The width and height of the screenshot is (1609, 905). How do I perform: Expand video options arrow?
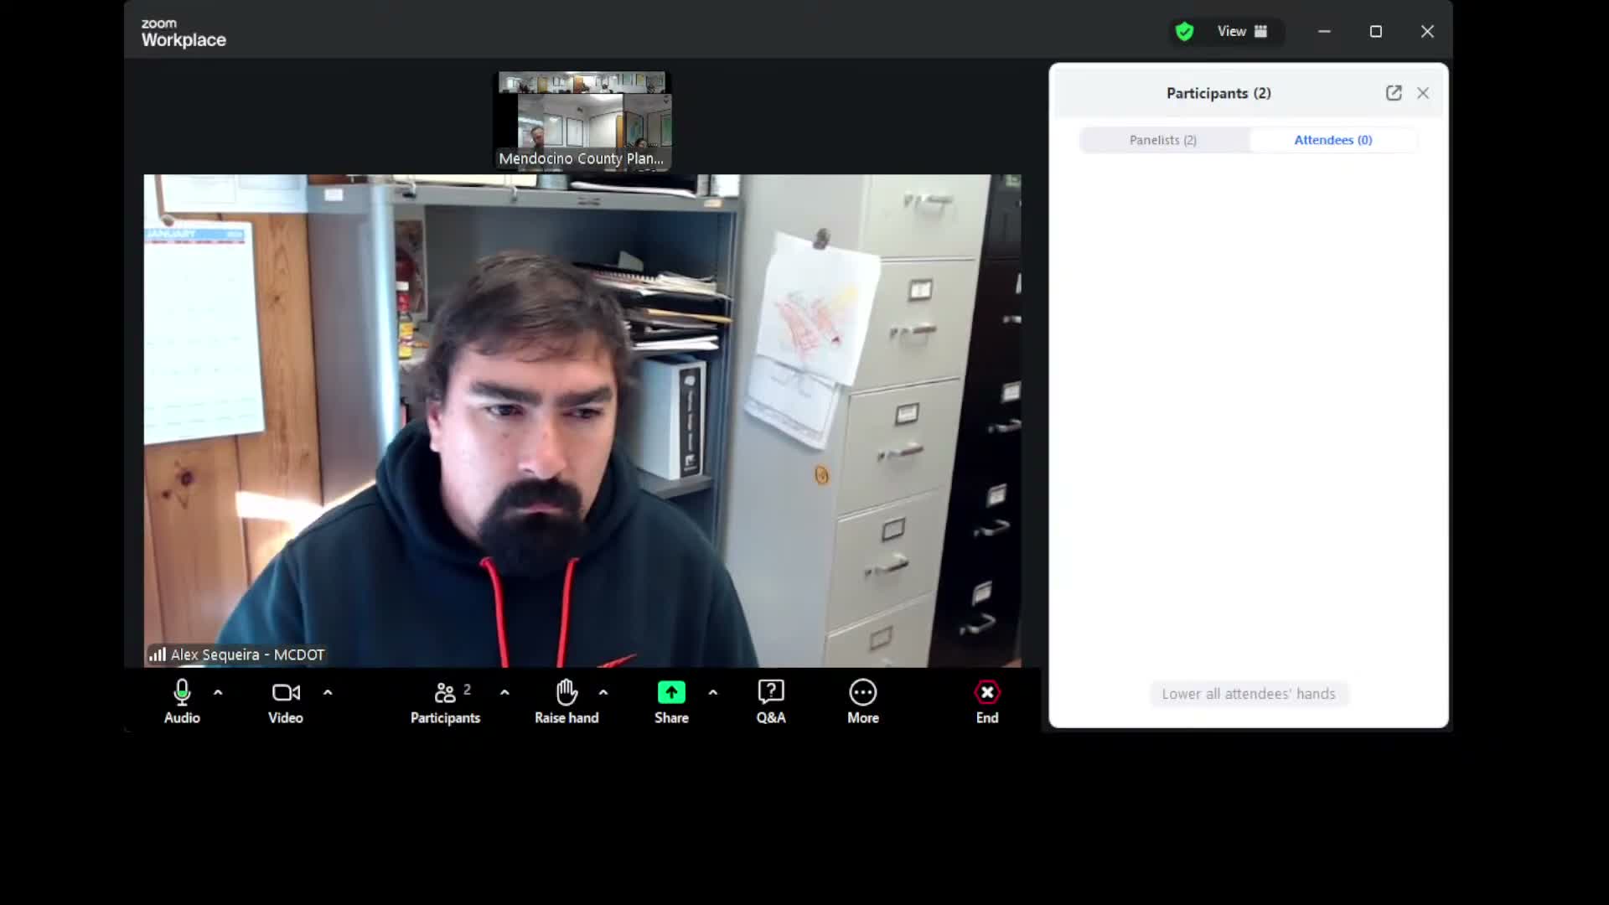(x=328, y=693)
